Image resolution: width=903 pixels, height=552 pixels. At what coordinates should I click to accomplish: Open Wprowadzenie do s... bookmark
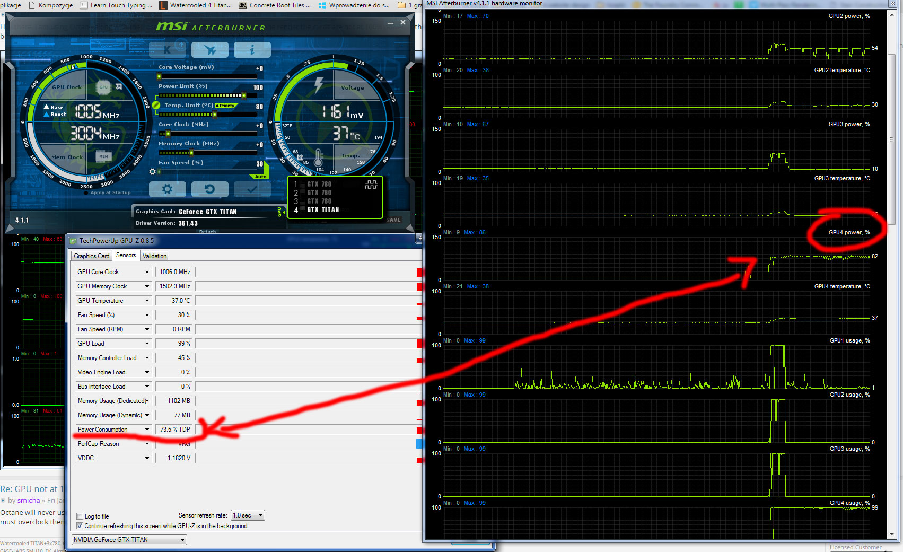(354, 5)
